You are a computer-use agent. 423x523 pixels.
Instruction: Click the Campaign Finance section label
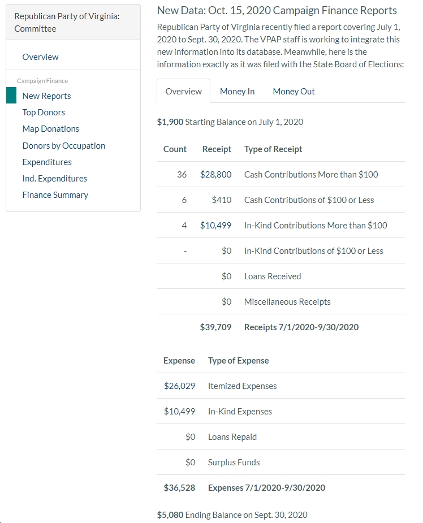coord(42,81)
